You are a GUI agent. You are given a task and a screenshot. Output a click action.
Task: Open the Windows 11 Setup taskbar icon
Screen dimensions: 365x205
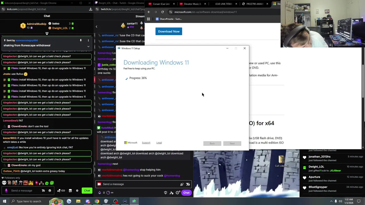tap(134, 201)
